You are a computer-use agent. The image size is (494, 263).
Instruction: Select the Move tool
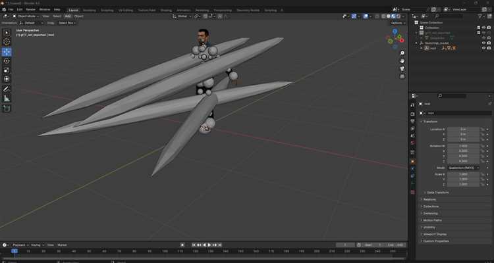[7, 52]
